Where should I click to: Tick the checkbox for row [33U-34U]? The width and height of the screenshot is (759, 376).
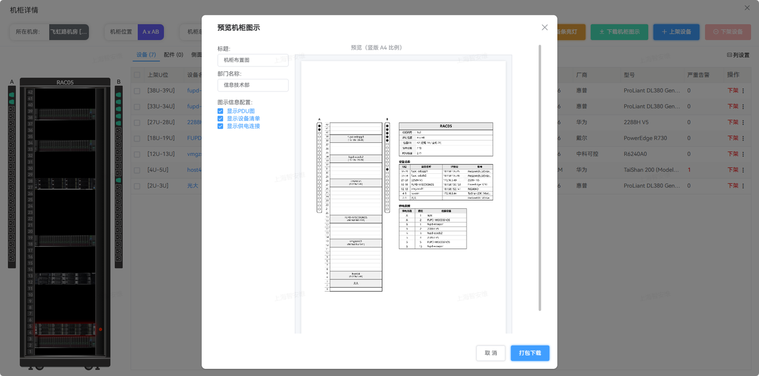pyautogui.click(x=137, y=107)
